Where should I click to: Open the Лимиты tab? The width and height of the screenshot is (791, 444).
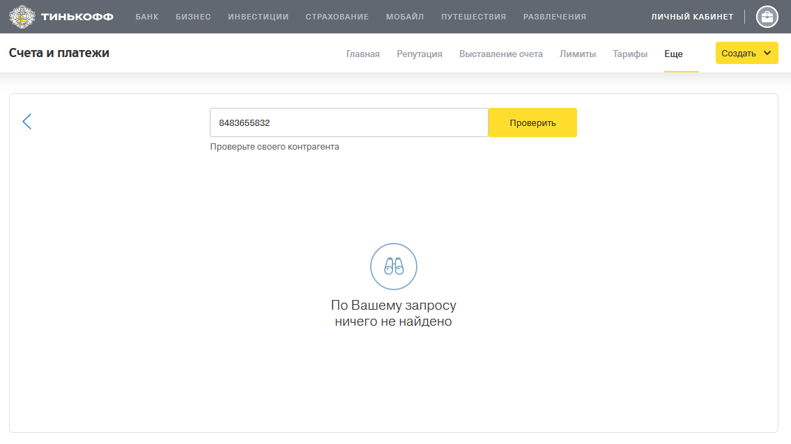tap(578, 54)
